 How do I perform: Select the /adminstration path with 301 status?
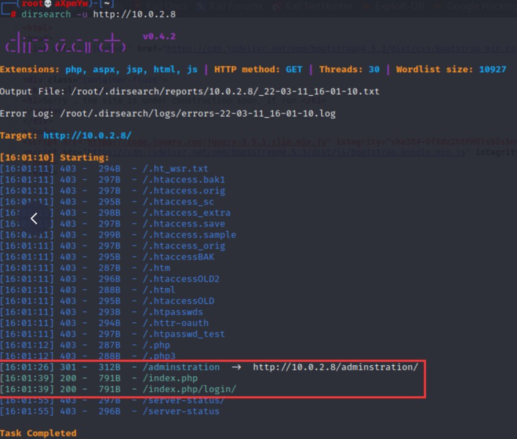[x=181, y=367]
